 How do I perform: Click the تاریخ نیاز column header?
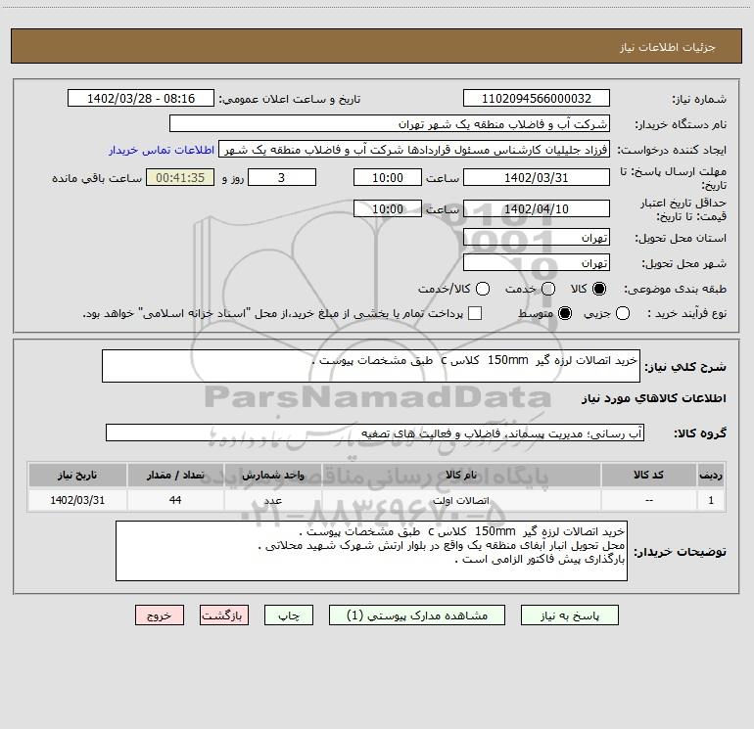[x=77, y=475]
